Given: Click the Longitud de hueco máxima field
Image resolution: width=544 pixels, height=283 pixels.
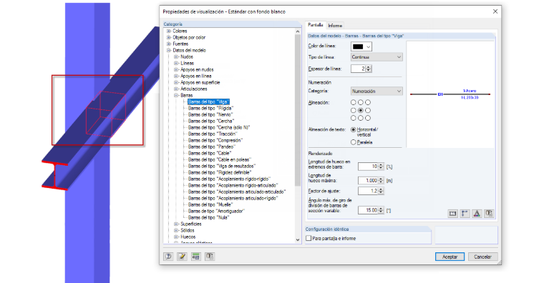Looking at the screenshot, I should [368, 181].
